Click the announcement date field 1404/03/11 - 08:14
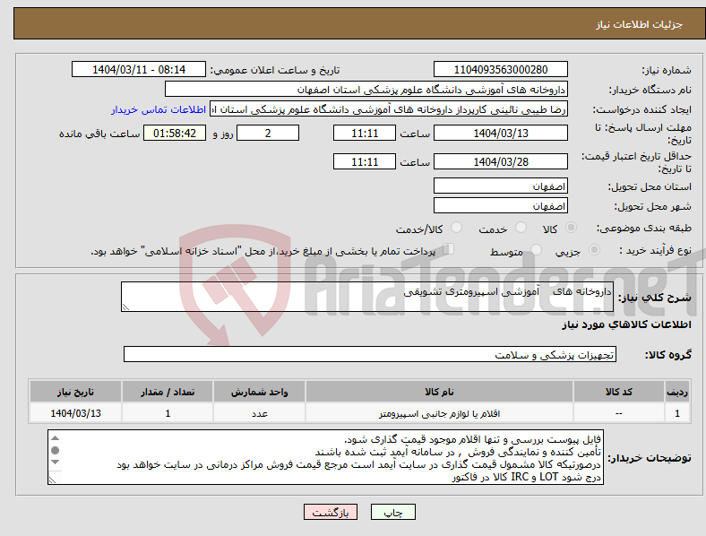This screenshot has width=706, height=536. point(139,69)
